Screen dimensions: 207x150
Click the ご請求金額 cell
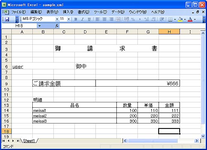(64, 83)
